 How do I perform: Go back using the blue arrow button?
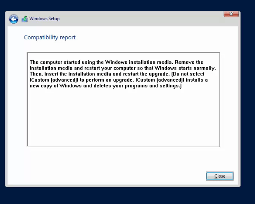click(x=14, y=19)
